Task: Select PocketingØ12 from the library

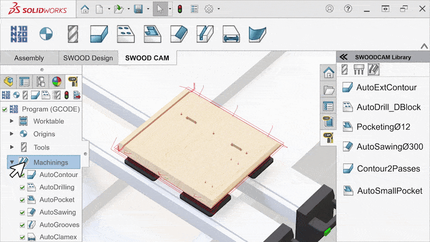Action: (376, 127)
